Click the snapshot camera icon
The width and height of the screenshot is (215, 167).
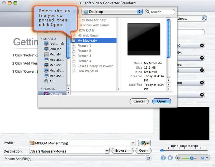coord(202,158)
